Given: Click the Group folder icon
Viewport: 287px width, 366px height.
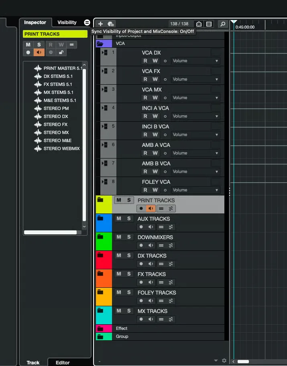Looking at the screenshot, I should coord(100,337).
